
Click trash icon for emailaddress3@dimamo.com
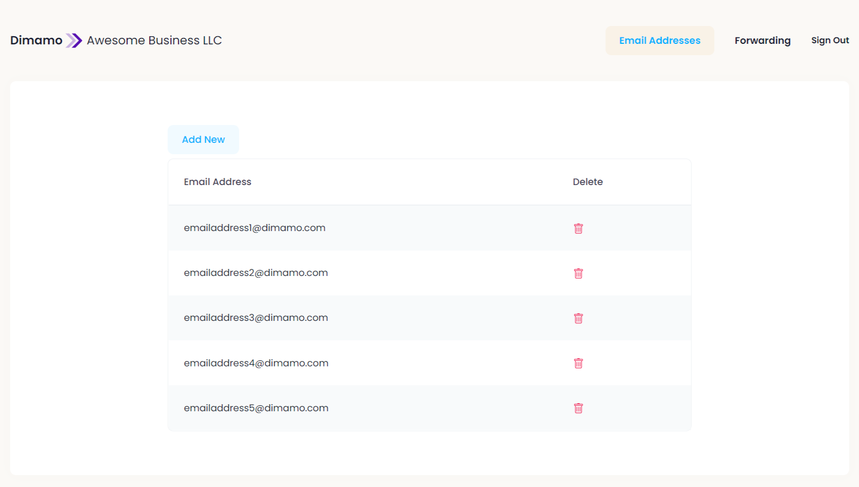point(578,318)
